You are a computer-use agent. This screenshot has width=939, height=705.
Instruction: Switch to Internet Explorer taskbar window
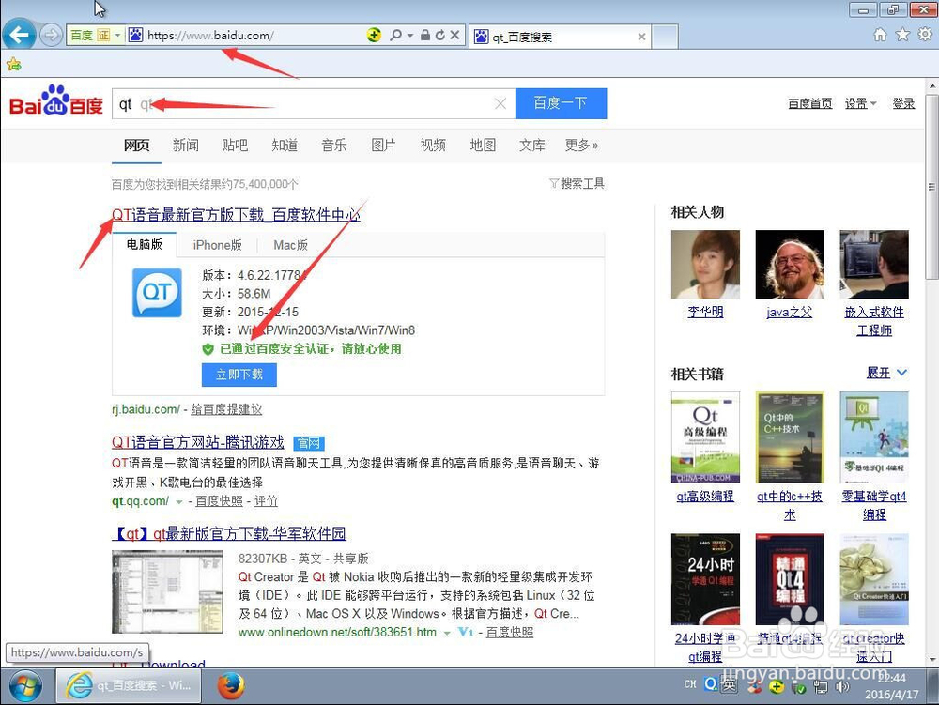point(128,686)
